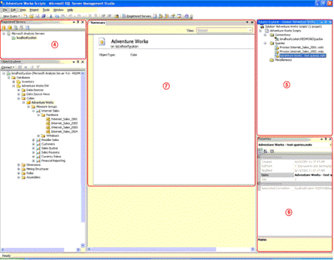The width and height of the screenshot is (334, 260).
Task: Switch to the Summary tab
Action: coord(98,23)
